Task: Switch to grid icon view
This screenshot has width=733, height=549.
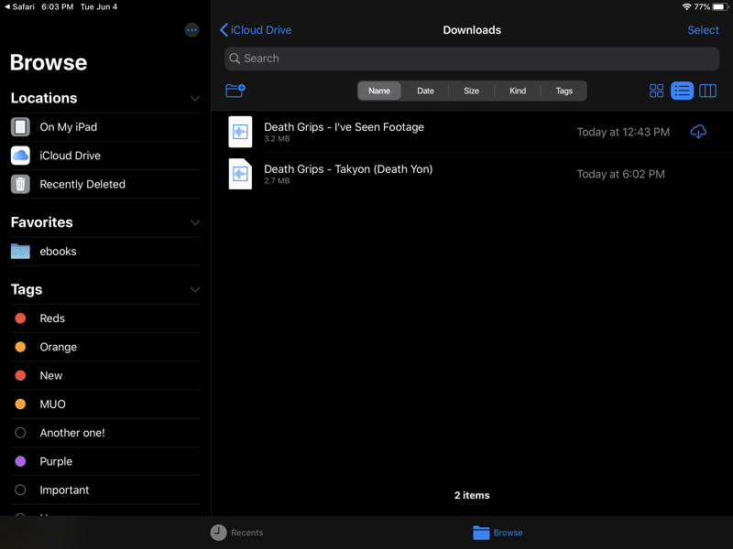Action: tap(656, 91)
